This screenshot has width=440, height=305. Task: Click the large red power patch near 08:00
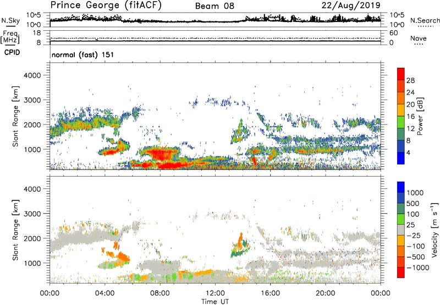pos(161,155)
